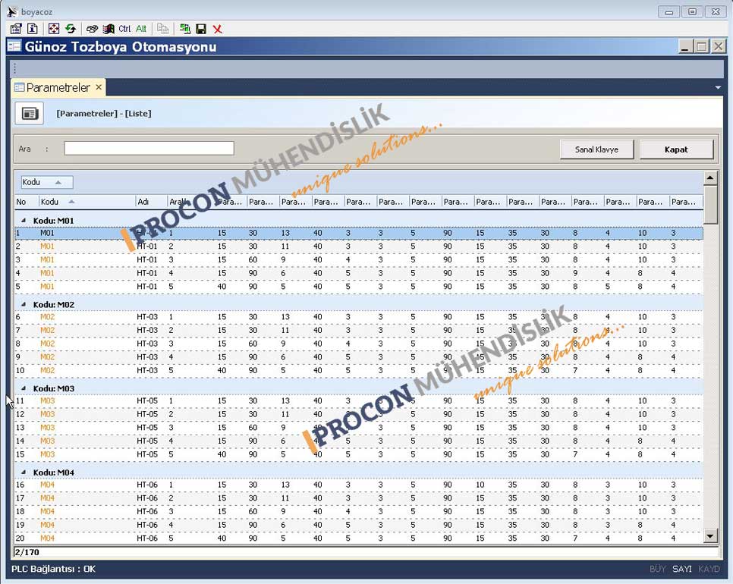Click the toolbar grip handle dots
Viewport: 733px width, 584px height.
click(15, 69)
